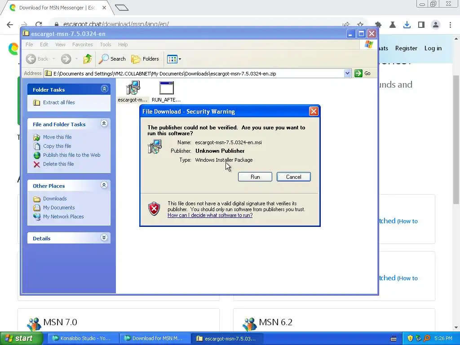Toggle the Chrome side panel icon

pyautogui.click(x=421, y=25)
